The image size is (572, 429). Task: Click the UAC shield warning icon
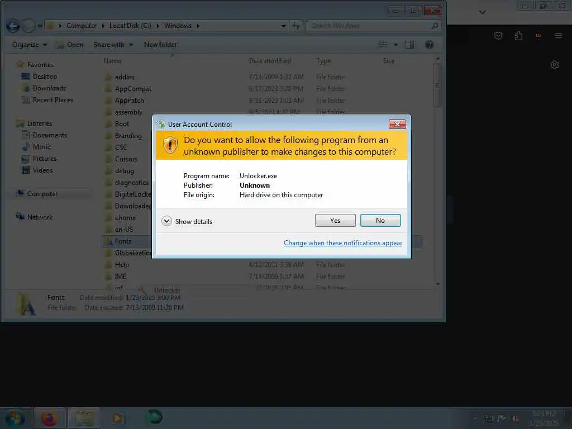coord(170,145)
